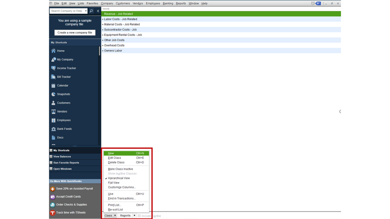The image size is (390, 219).
Task: Open the search box dropdown arrow
Action: tap(86, 11)
